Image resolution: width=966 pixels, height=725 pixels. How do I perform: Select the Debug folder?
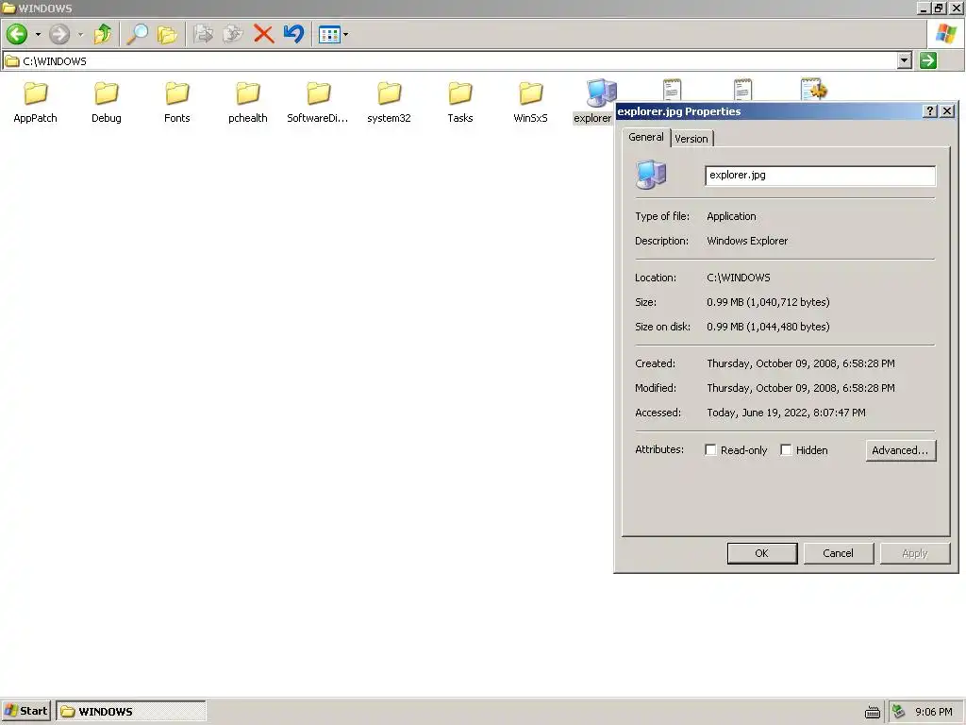pyautogui.click(x=106, y=102)
